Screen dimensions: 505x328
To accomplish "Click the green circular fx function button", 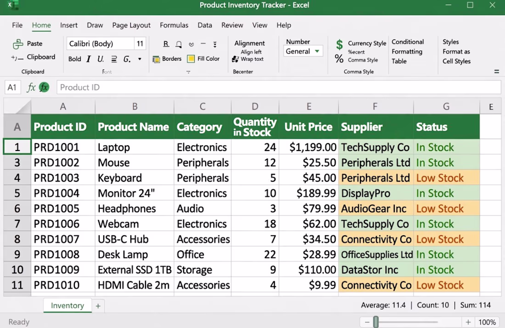I will [44, 87].
